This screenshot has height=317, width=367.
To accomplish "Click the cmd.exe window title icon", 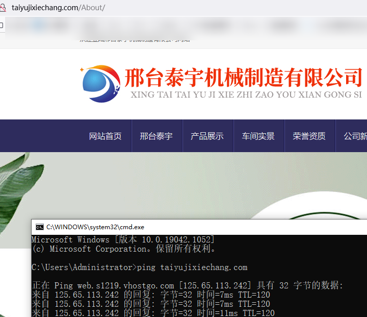I will [39, 227].
